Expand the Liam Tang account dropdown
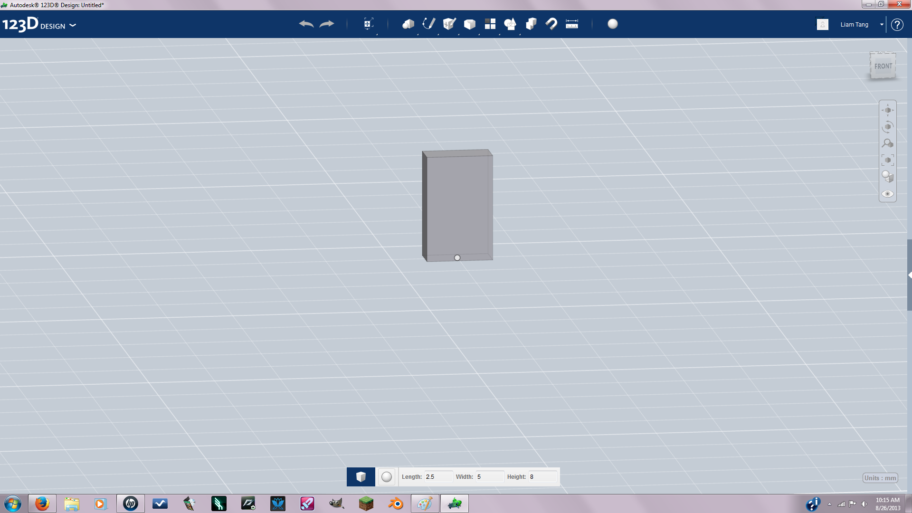912x513 pixels. tap(882, 24)
